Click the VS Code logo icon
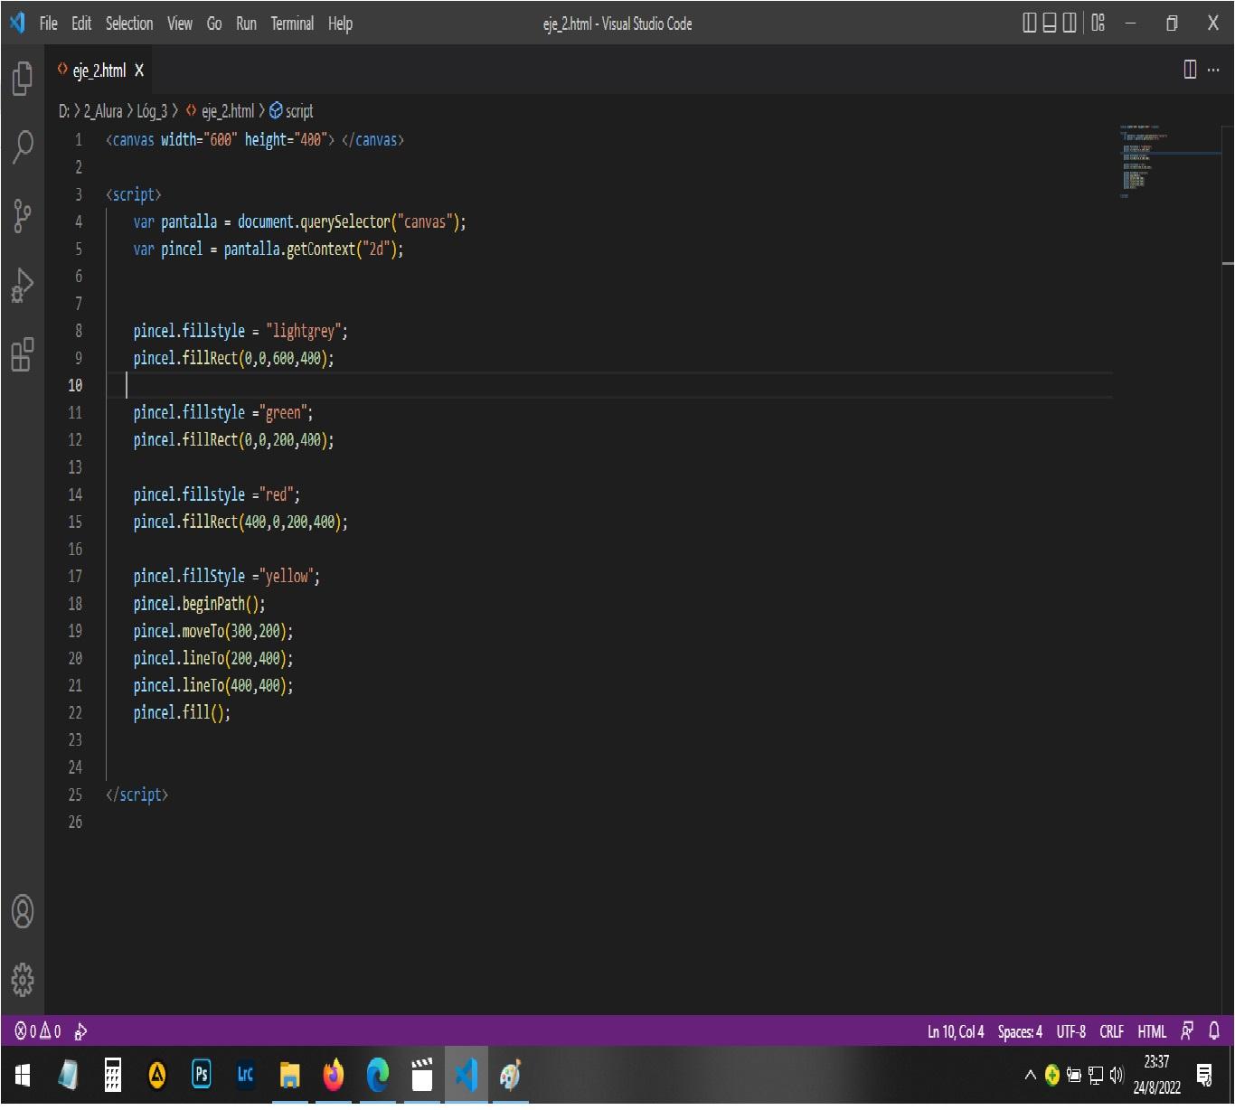 point(17,23)
